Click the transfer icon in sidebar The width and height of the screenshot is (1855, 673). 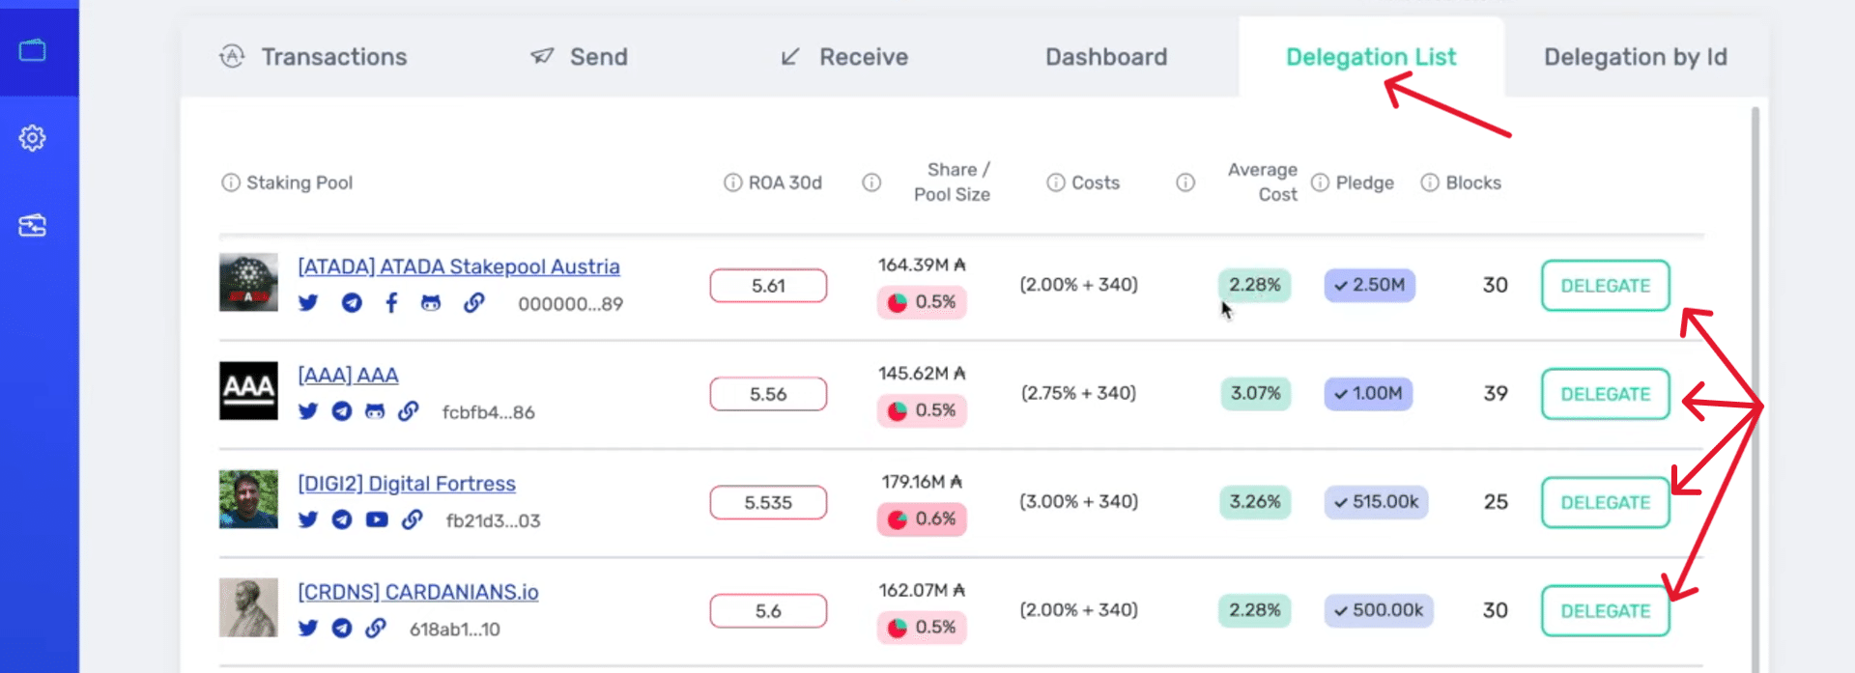coord(33,226)
